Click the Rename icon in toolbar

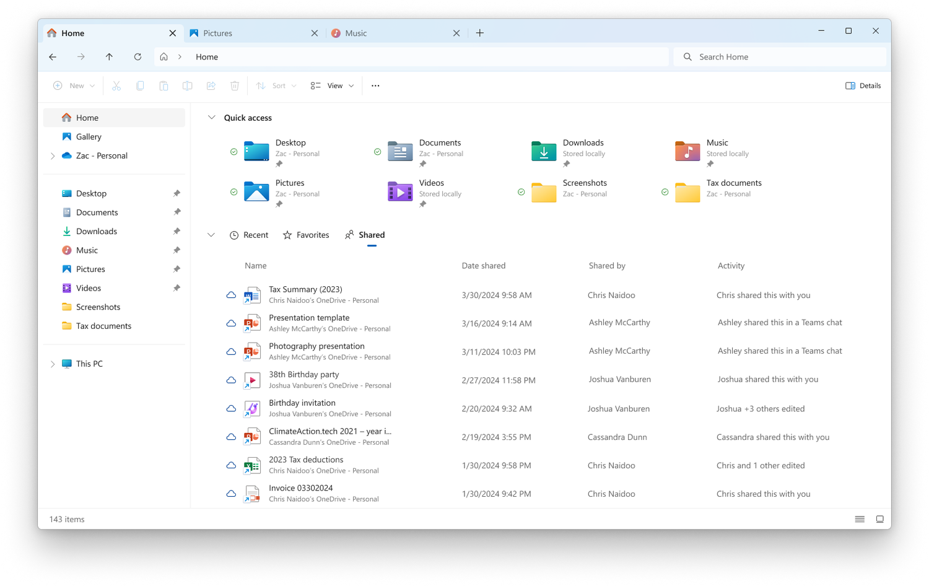(187, 85)
